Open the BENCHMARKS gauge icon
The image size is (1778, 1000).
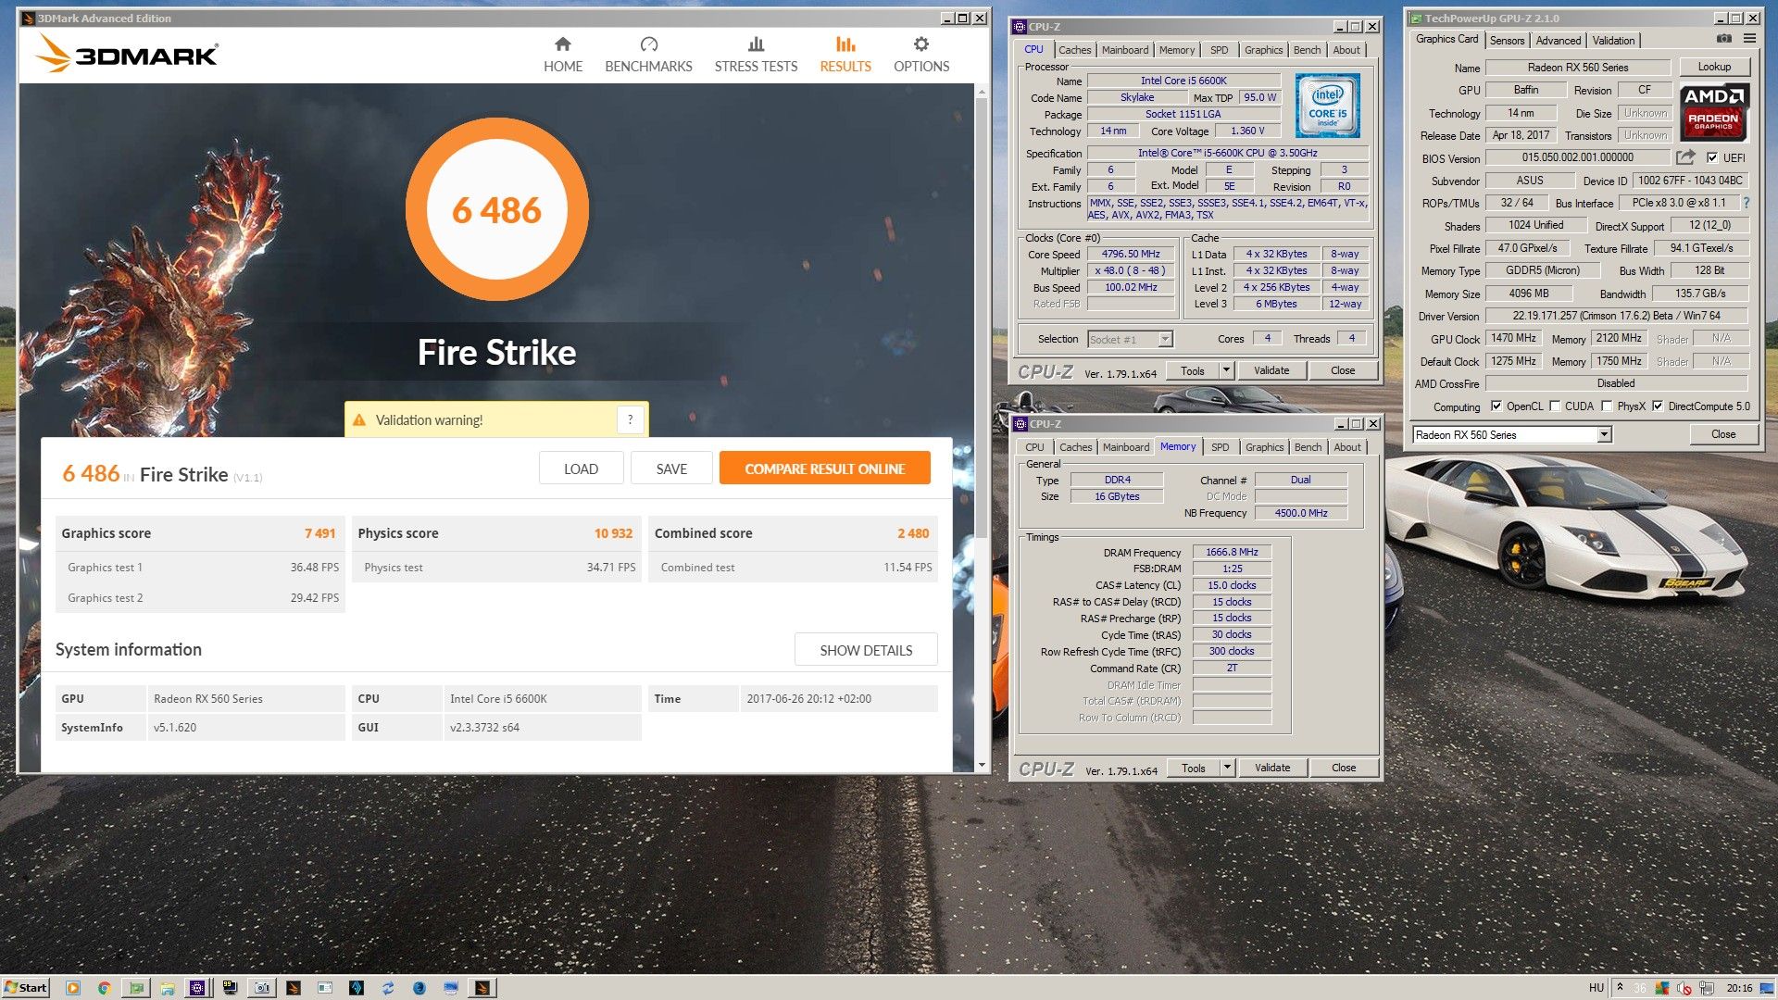coord(648,44)
